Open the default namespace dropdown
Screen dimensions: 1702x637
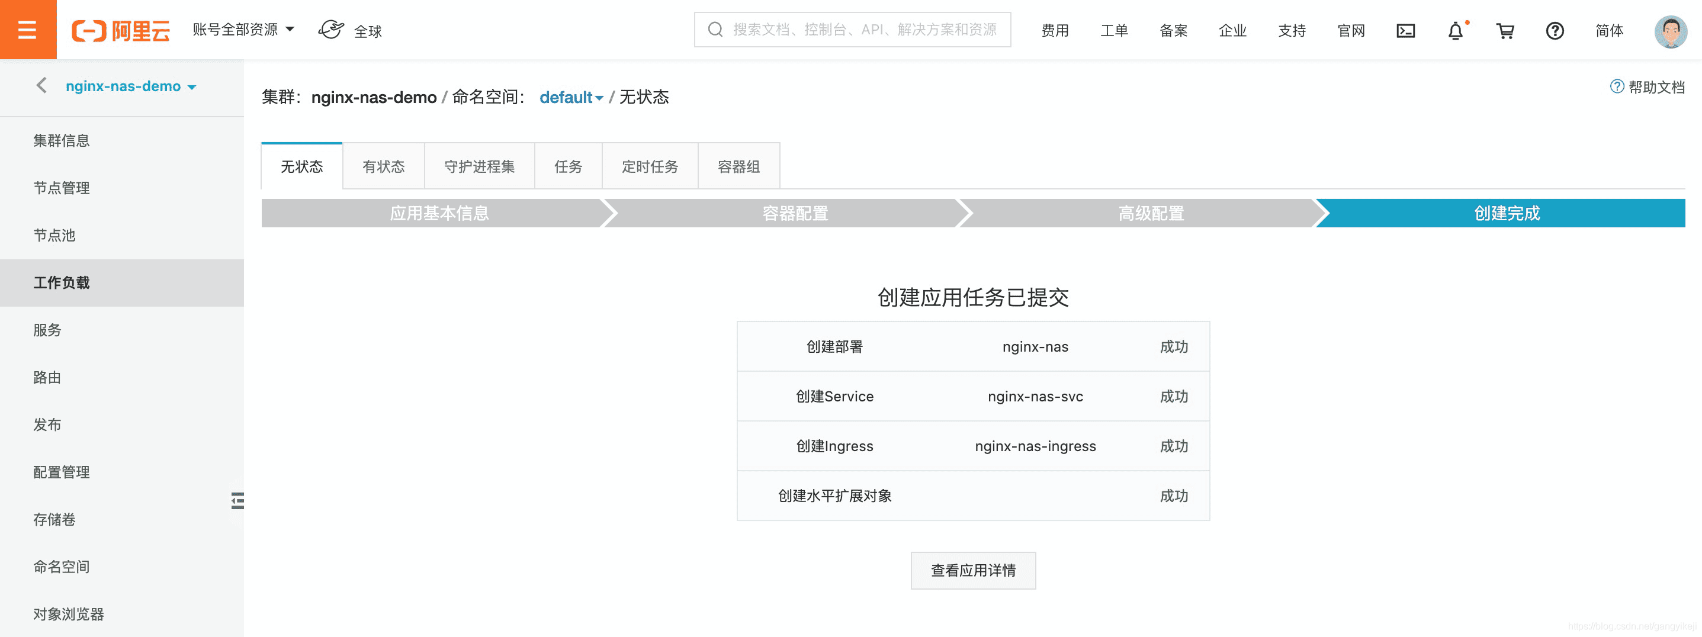571,98
